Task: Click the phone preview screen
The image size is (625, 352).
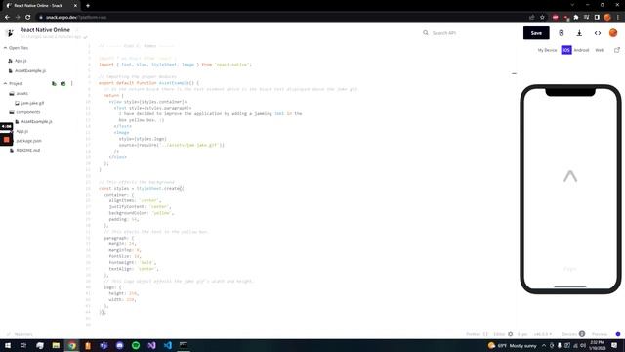Action: pos(570,189)
